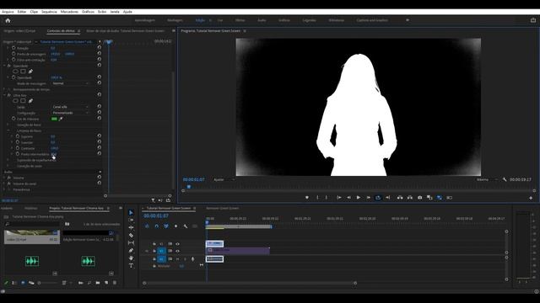The width and height of the screenshot is (540, 303).
Task: Reset the Opacidade percentage parameter
Action: pyautogui.click(x=100, y=77)
